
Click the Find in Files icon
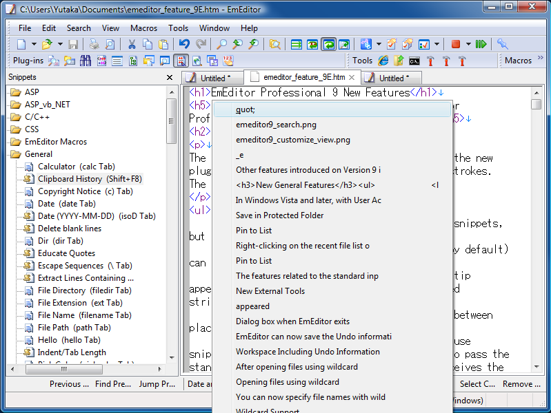coord(274,44)
